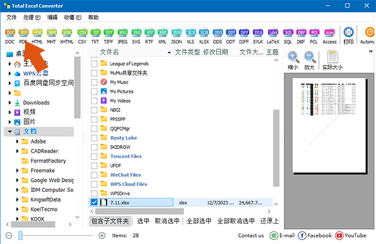Toggle 包含子文件夹 button
376x244 pixels.
(x=110, y=221)
